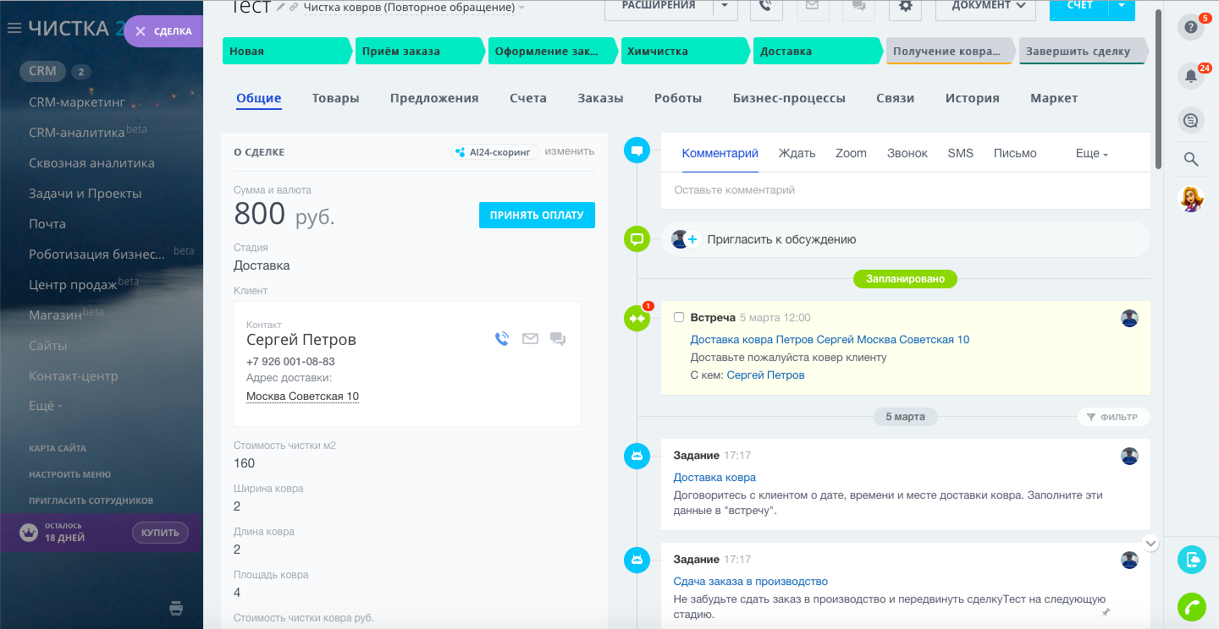Open the Еще dropdown in the timeline editor tabs

click(1092, 153)
